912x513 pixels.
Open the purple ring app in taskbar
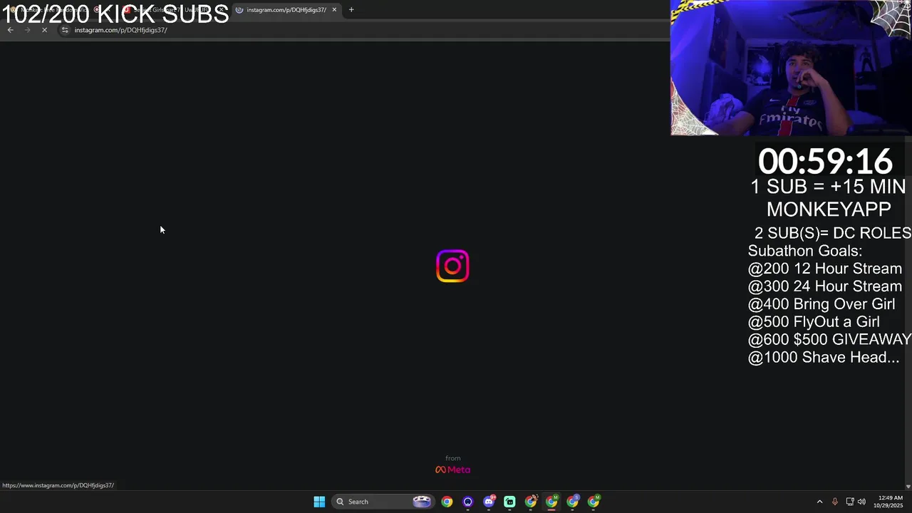coord(467,502)
